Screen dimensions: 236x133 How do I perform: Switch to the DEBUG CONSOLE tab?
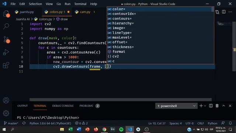click(63, 106)
